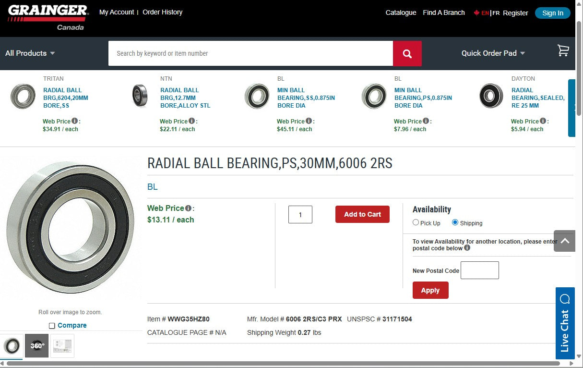Click the $13.11 / each price
The width and height of the screenshot is (583, 368).
[x=171, y=220]
